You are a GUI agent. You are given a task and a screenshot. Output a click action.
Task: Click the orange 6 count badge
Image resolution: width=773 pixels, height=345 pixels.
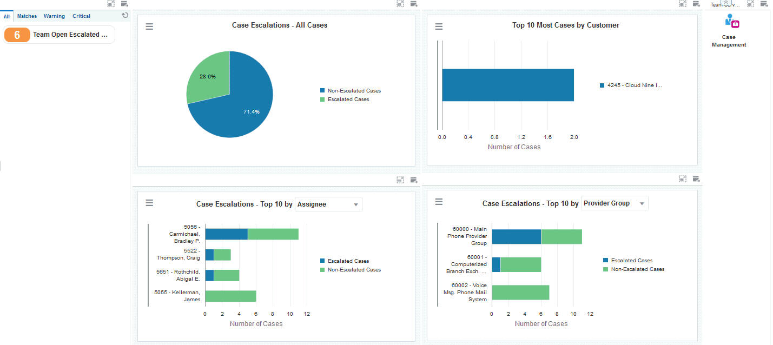click(17, 35)
